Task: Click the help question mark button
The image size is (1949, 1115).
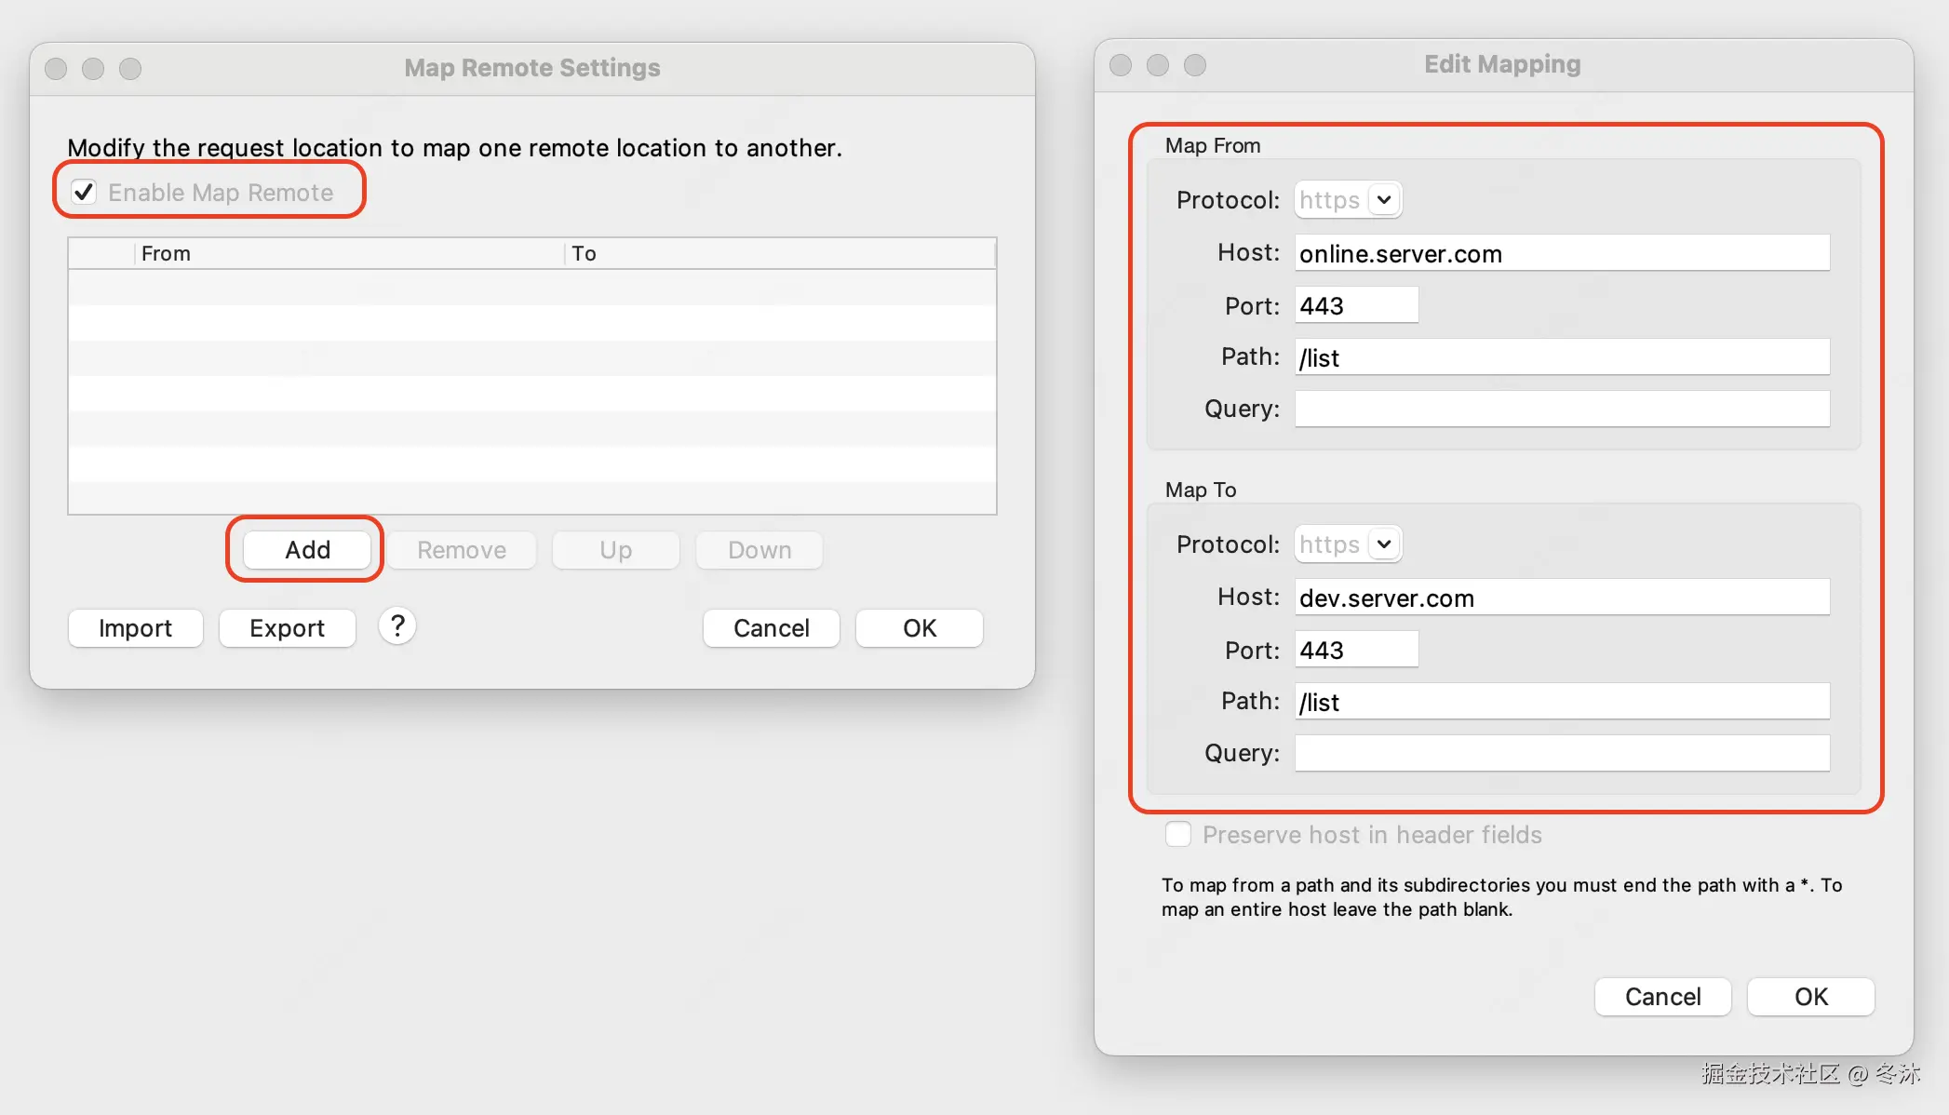Action: coord(397,626)
